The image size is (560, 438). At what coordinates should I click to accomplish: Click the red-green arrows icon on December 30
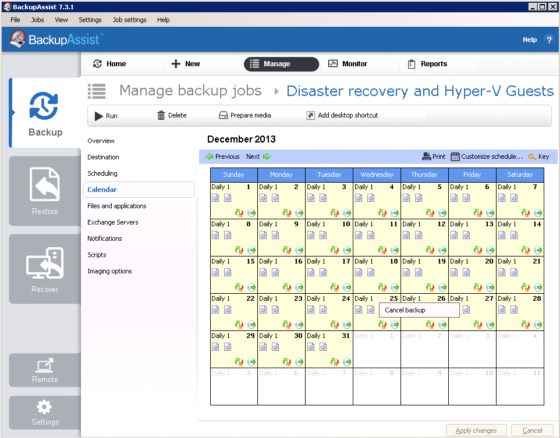click(x=287, y=362)
